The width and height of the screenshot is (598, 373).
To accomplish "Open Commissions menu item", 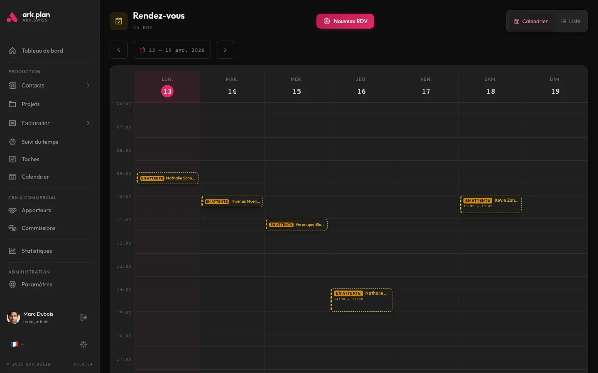I will [x=50, y=228].
